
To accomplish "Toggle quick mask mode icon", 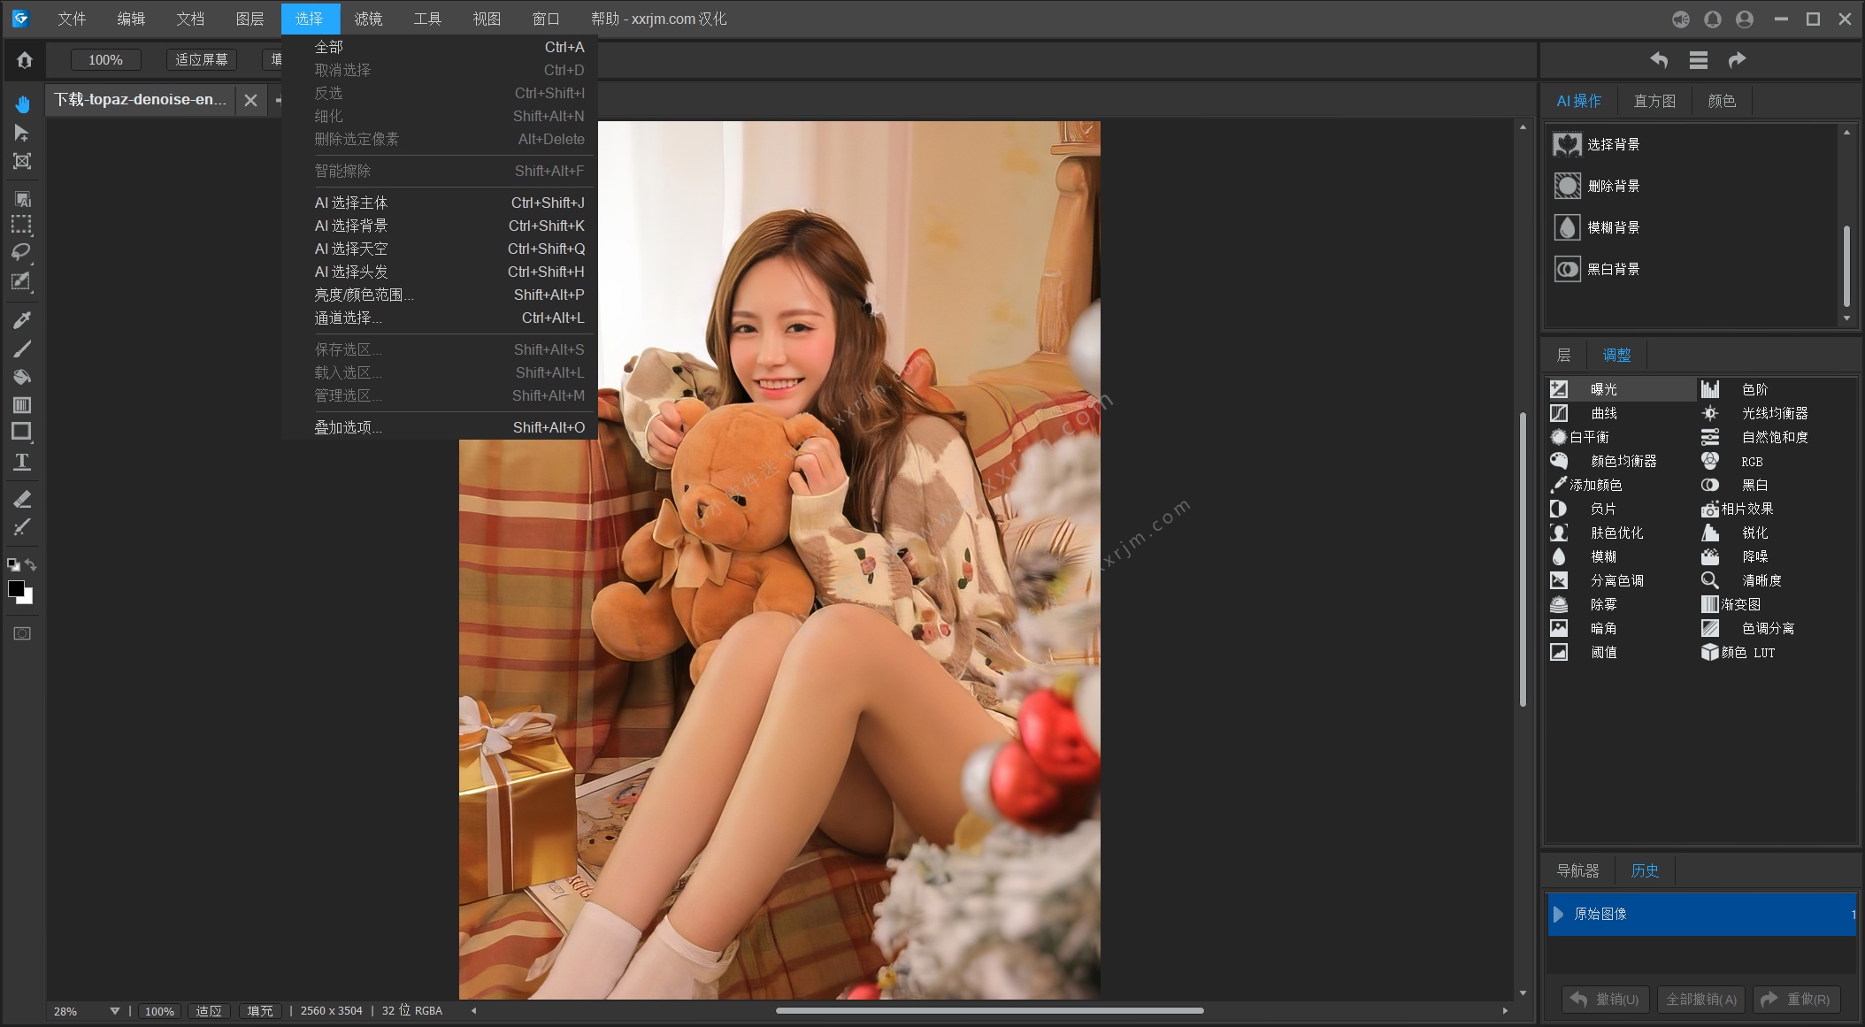I will click(22, 633).
